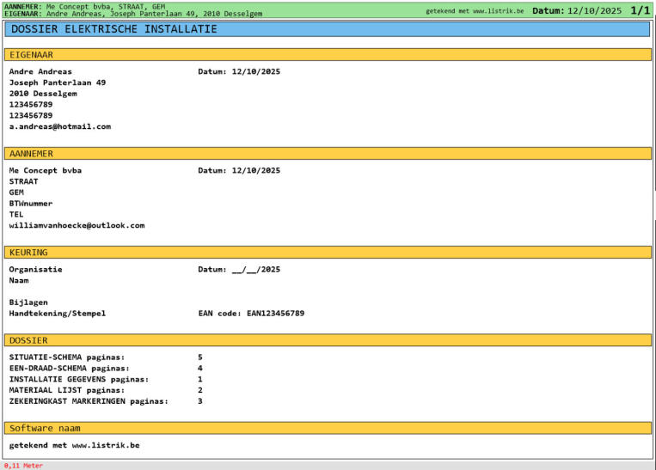This screenshot has width=656, height=470.
Task: Select the Organisatie field in KEURING
Action: 35,270
